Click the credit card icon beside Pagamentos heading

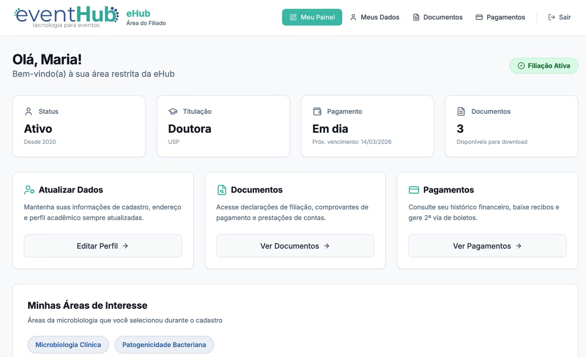coord(413,190)
